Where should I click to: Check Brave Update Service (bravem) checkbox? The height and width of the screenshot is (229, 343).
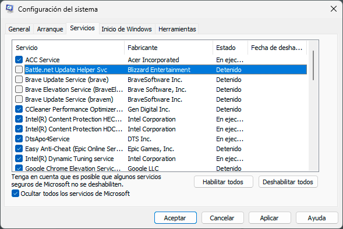click(19, 99)
